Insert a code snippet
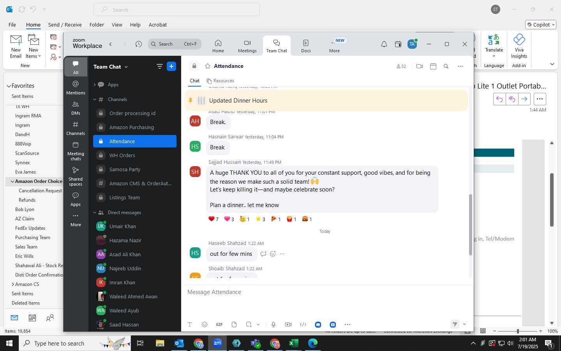 (303, 324)
